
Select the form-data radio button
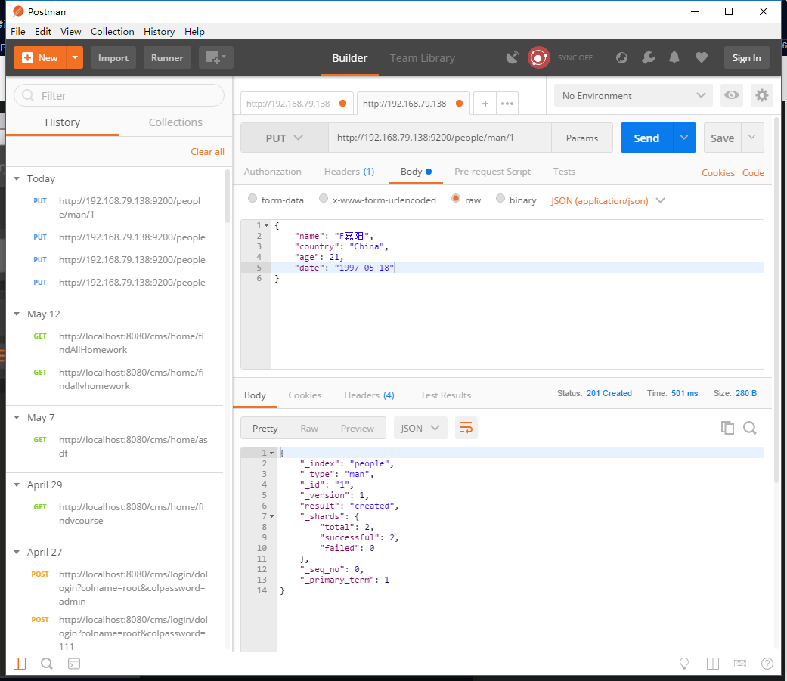pos(253,200)
